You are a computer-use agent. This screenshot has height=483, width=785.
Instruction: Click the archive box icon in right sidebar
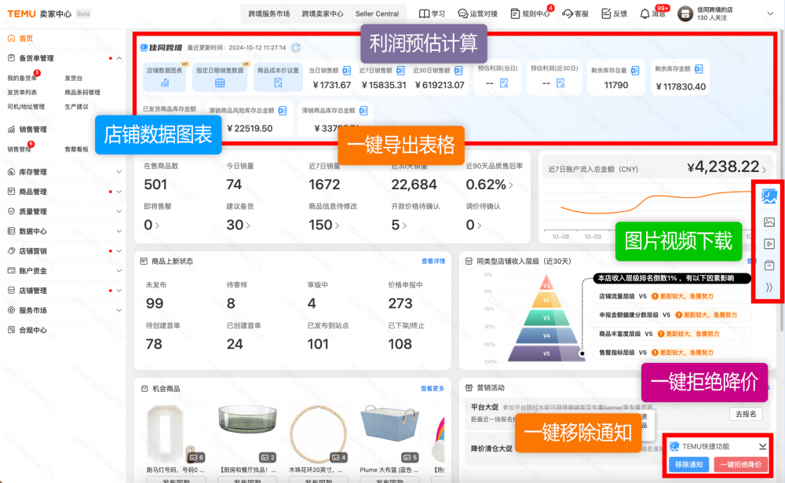tap(769, 265)
